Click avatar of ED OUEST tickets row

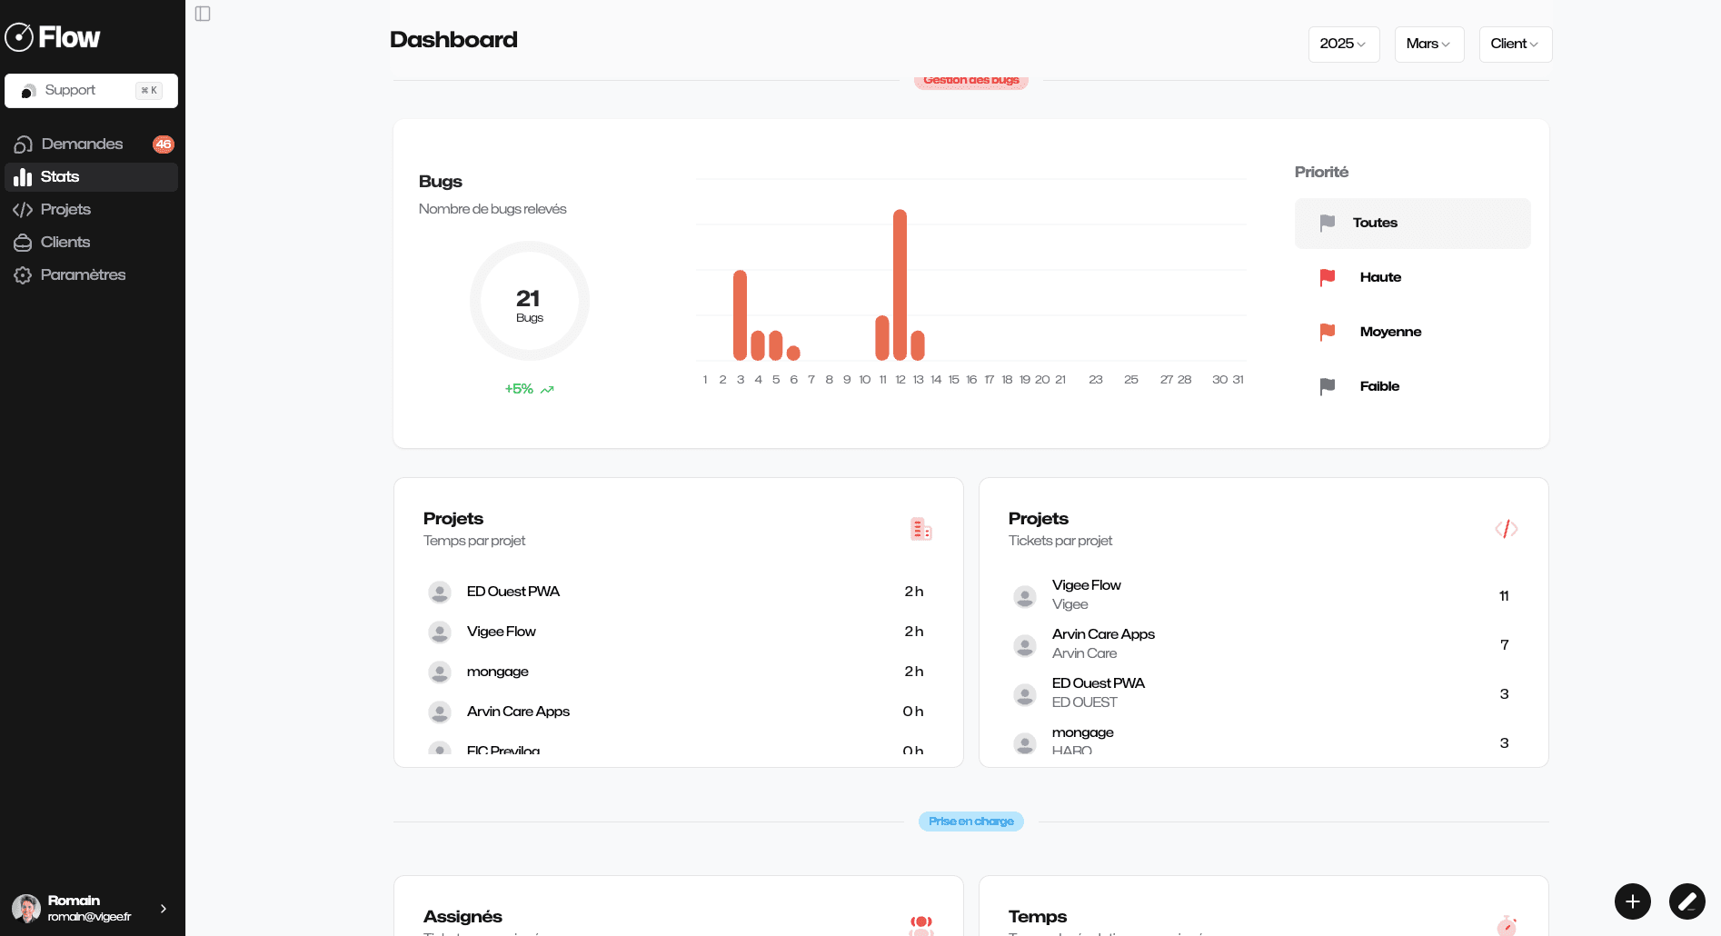click(1025, 695)
